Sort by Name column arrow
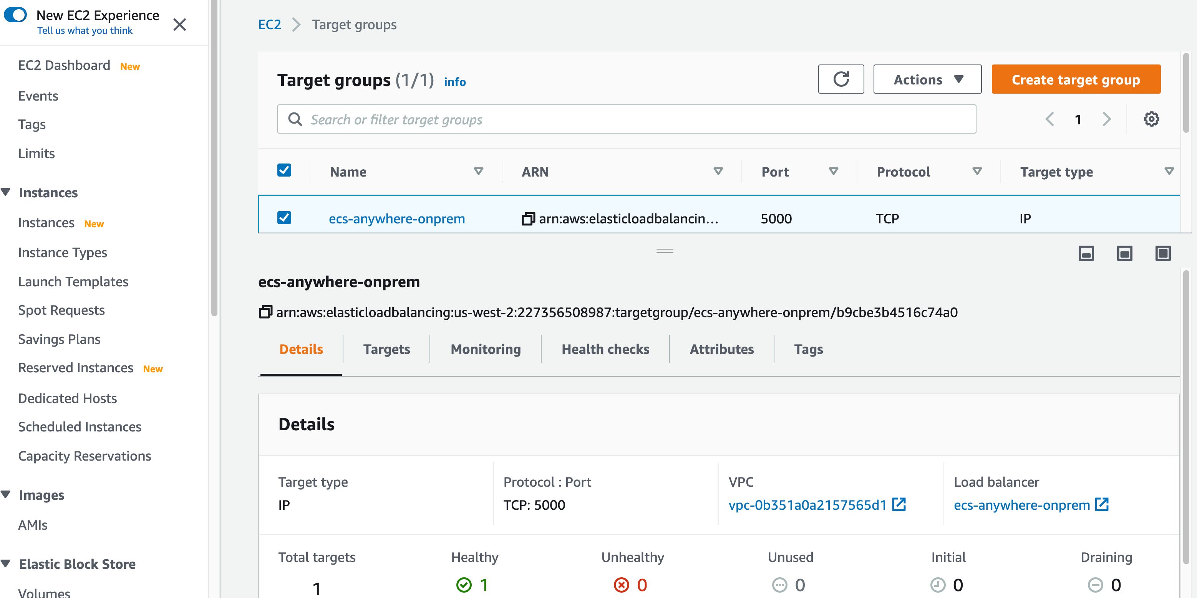Screen dimensions: 1197x598 pyautogui.click(x=478, y=171)
